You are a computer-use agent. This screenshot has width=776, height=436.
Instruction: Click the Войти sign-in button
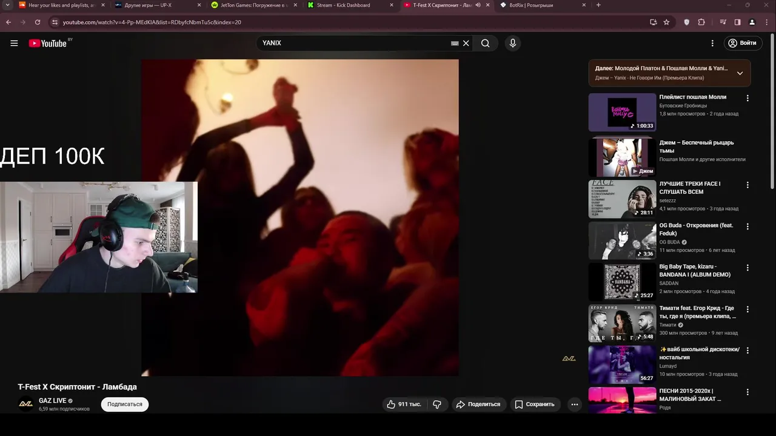(x=742, y=43)
